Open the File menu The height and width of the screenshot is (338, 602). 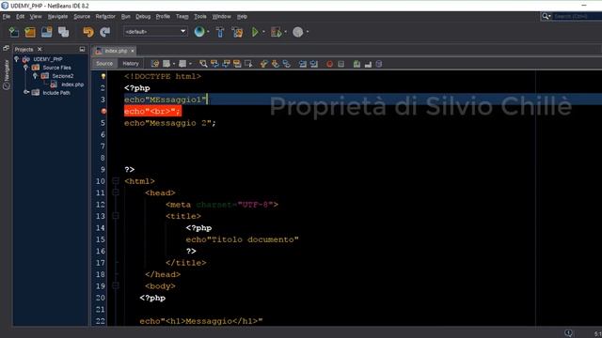[x=7, y=17]
